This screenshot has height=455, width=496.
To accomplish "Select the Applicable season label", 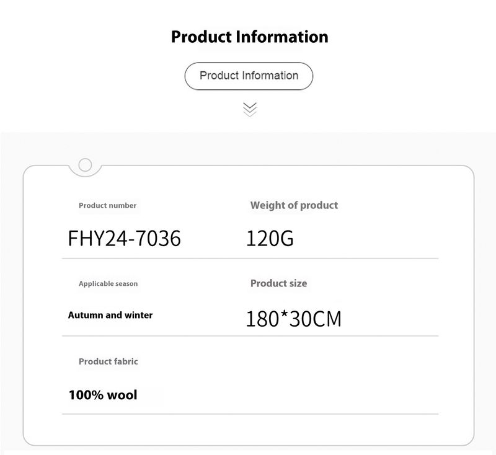I will click(x=108, y=283).
